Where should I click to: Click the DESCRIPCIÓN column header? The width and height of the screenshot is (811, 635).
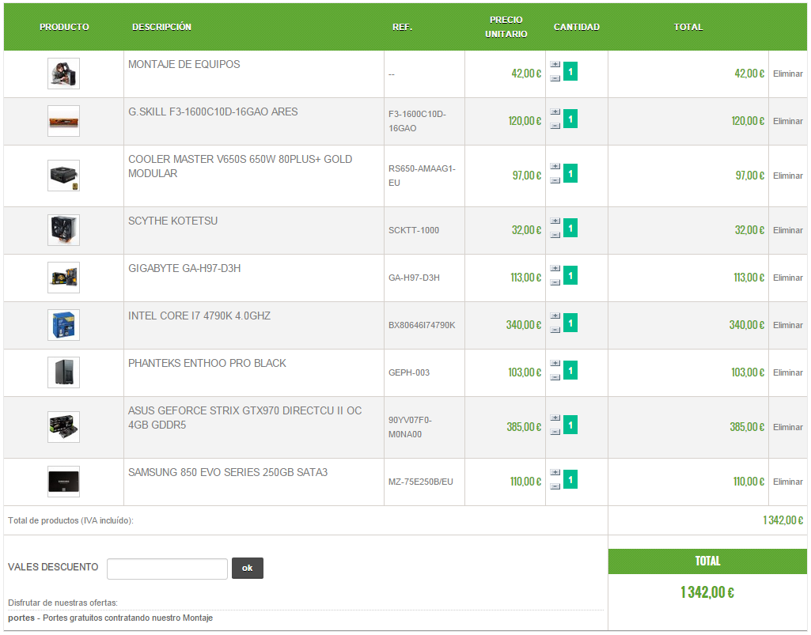[x=162, y=27]
